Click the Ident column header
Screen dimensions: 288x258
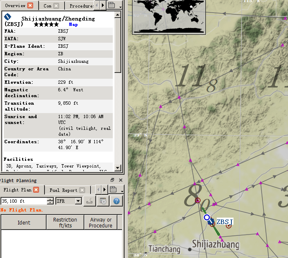click(x=24, y=222)
